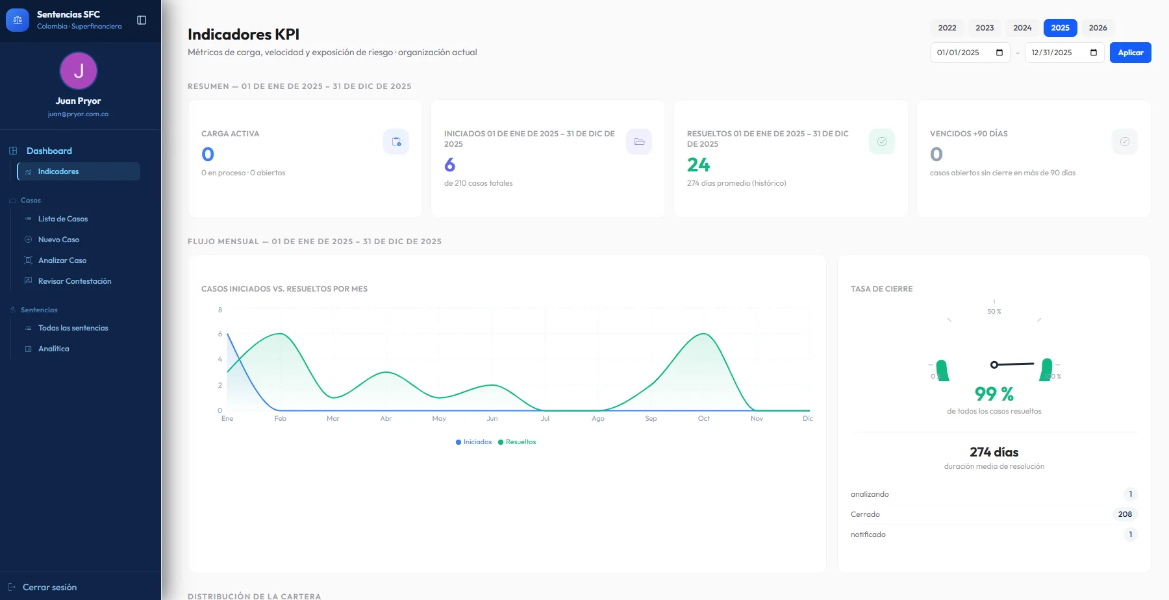Select the 2026 year tab
This screenshot has height=600, width=1169.
(1097, 28)
